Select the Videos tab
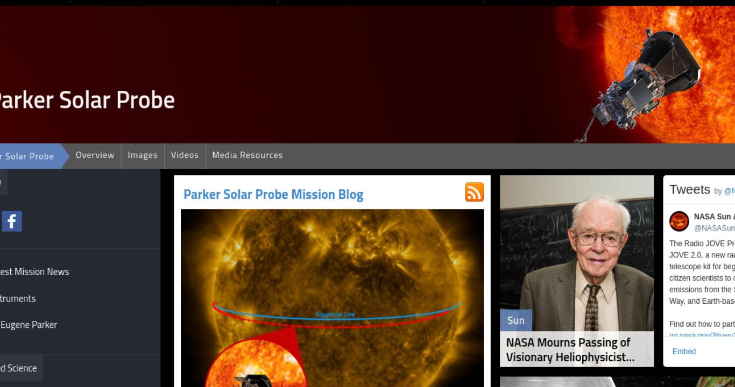735x387 pixels. point(185,155)
